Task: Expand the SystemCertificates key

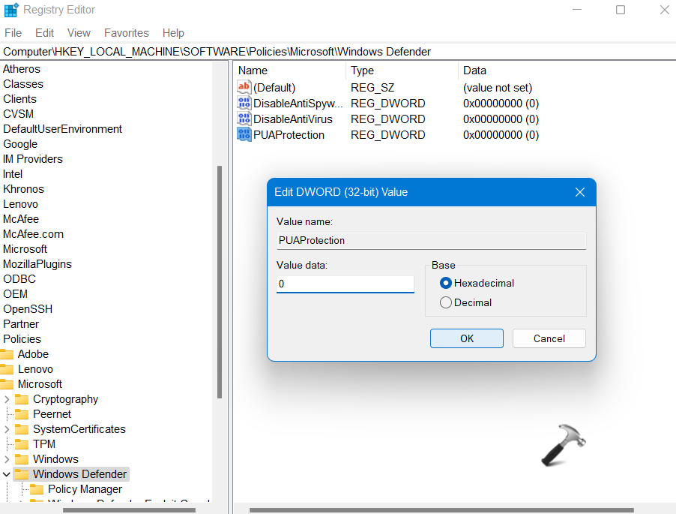Action: (7, 429)
